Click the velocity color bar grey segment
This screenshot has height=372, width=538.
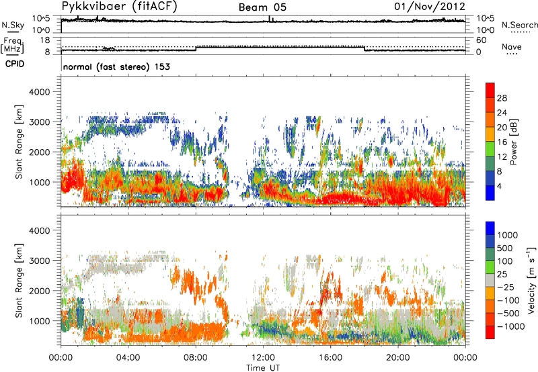point(490,281)
